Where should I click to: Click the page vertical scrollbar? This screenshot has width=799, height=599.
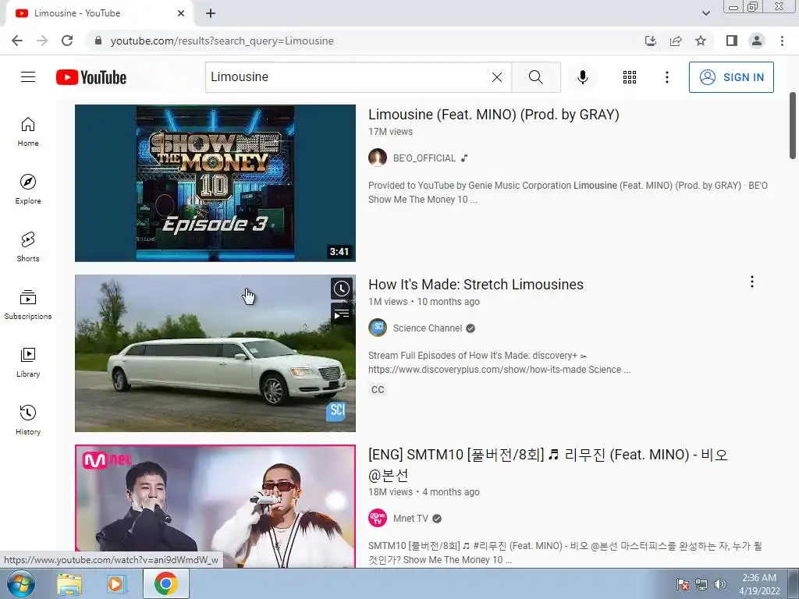coord(793,126)
